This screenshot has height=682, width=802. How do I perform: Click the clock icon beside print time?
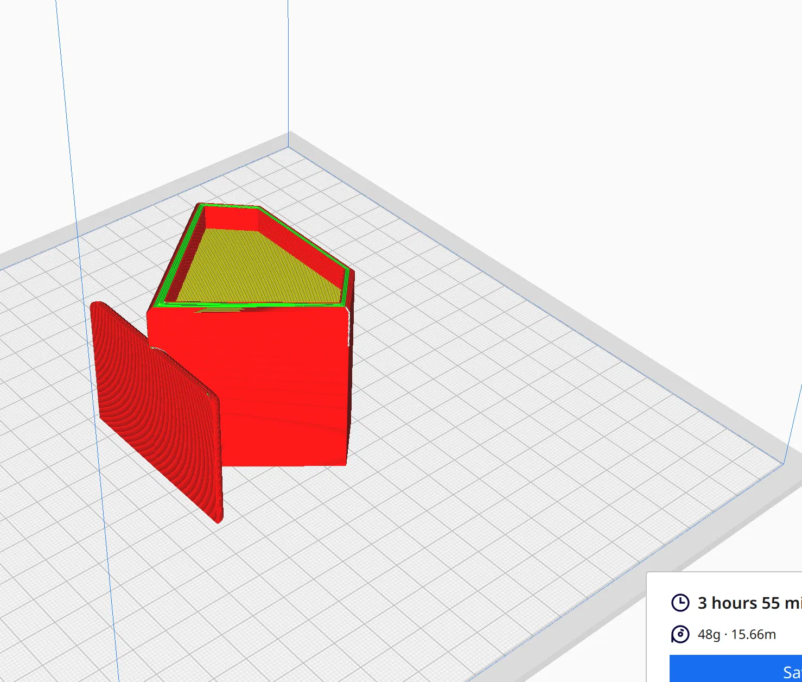pos(680,603)
